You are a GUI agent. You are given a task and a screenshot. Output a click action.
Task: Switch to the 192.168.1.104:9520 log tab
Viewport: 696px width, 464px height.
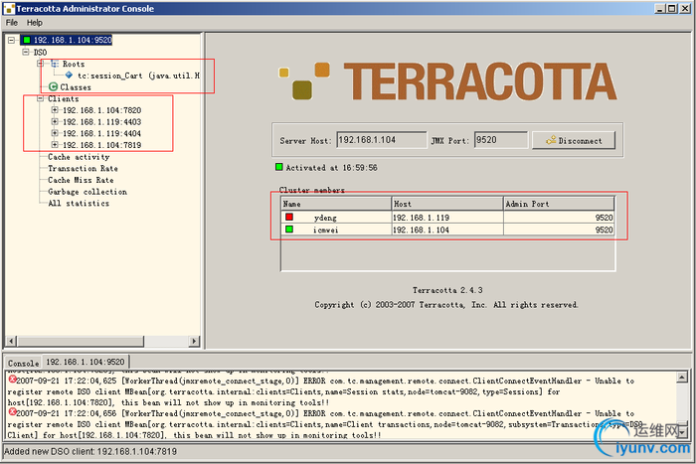86,362
